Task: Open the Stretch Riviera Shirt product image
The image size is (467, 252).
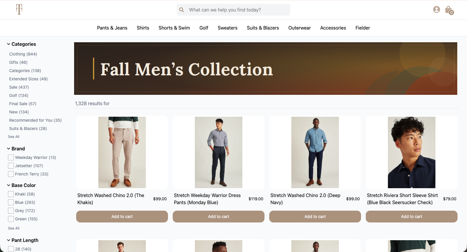Action: click(x=412, y=152)
